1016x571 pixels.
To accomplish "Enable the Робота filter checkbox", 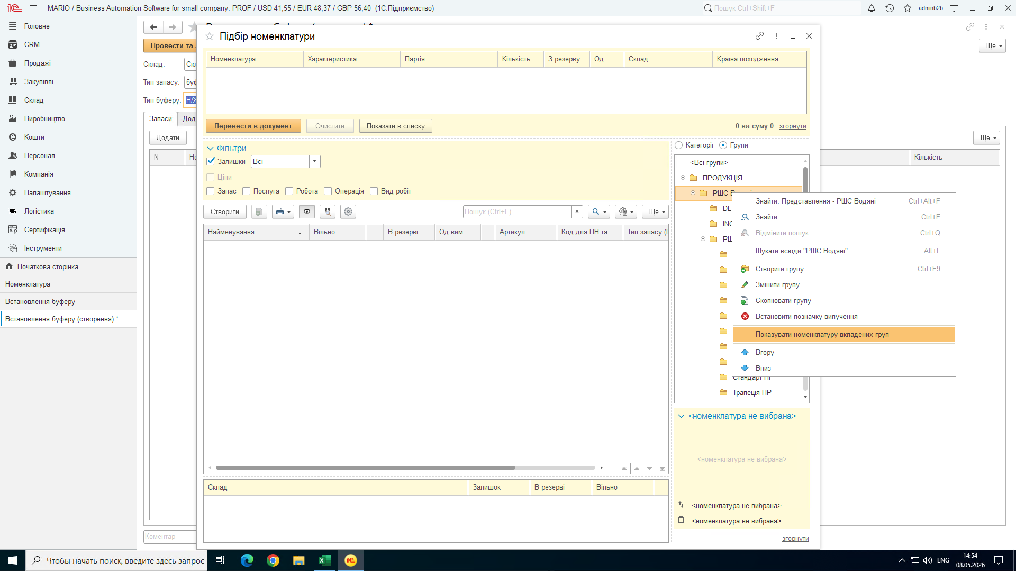I will 289,191.
